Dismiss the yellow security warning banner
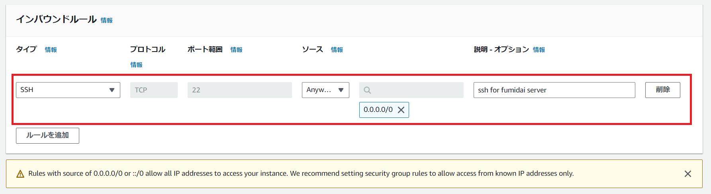 (x=687, y=174)
